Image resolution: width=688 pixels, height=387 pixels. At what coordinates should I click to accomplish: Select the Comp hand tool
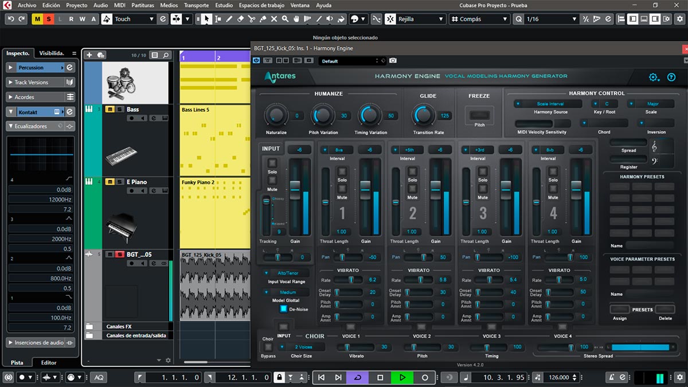(x=296, y=19)
